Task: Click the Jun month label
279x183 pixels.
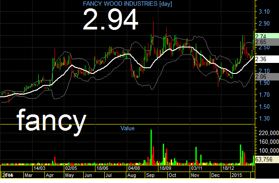Action: coord(88,175)
